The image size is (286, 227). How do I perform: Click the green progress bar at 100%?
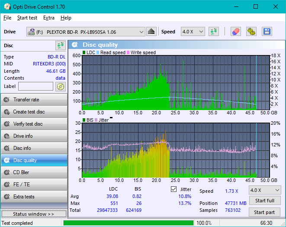click(x=129, y=223)
